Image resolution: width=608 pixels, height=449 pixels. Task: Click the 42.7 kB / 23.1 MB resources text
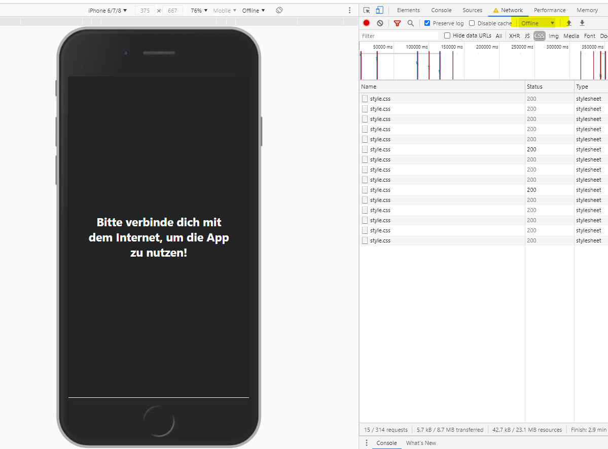pyautogui.click(x=527, y=430)
